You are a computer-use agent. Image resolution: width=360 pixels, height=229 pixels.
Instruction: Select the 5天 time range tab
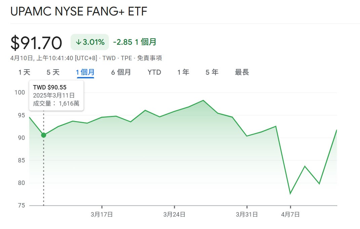pyautogui.click(x=53, y=72)
